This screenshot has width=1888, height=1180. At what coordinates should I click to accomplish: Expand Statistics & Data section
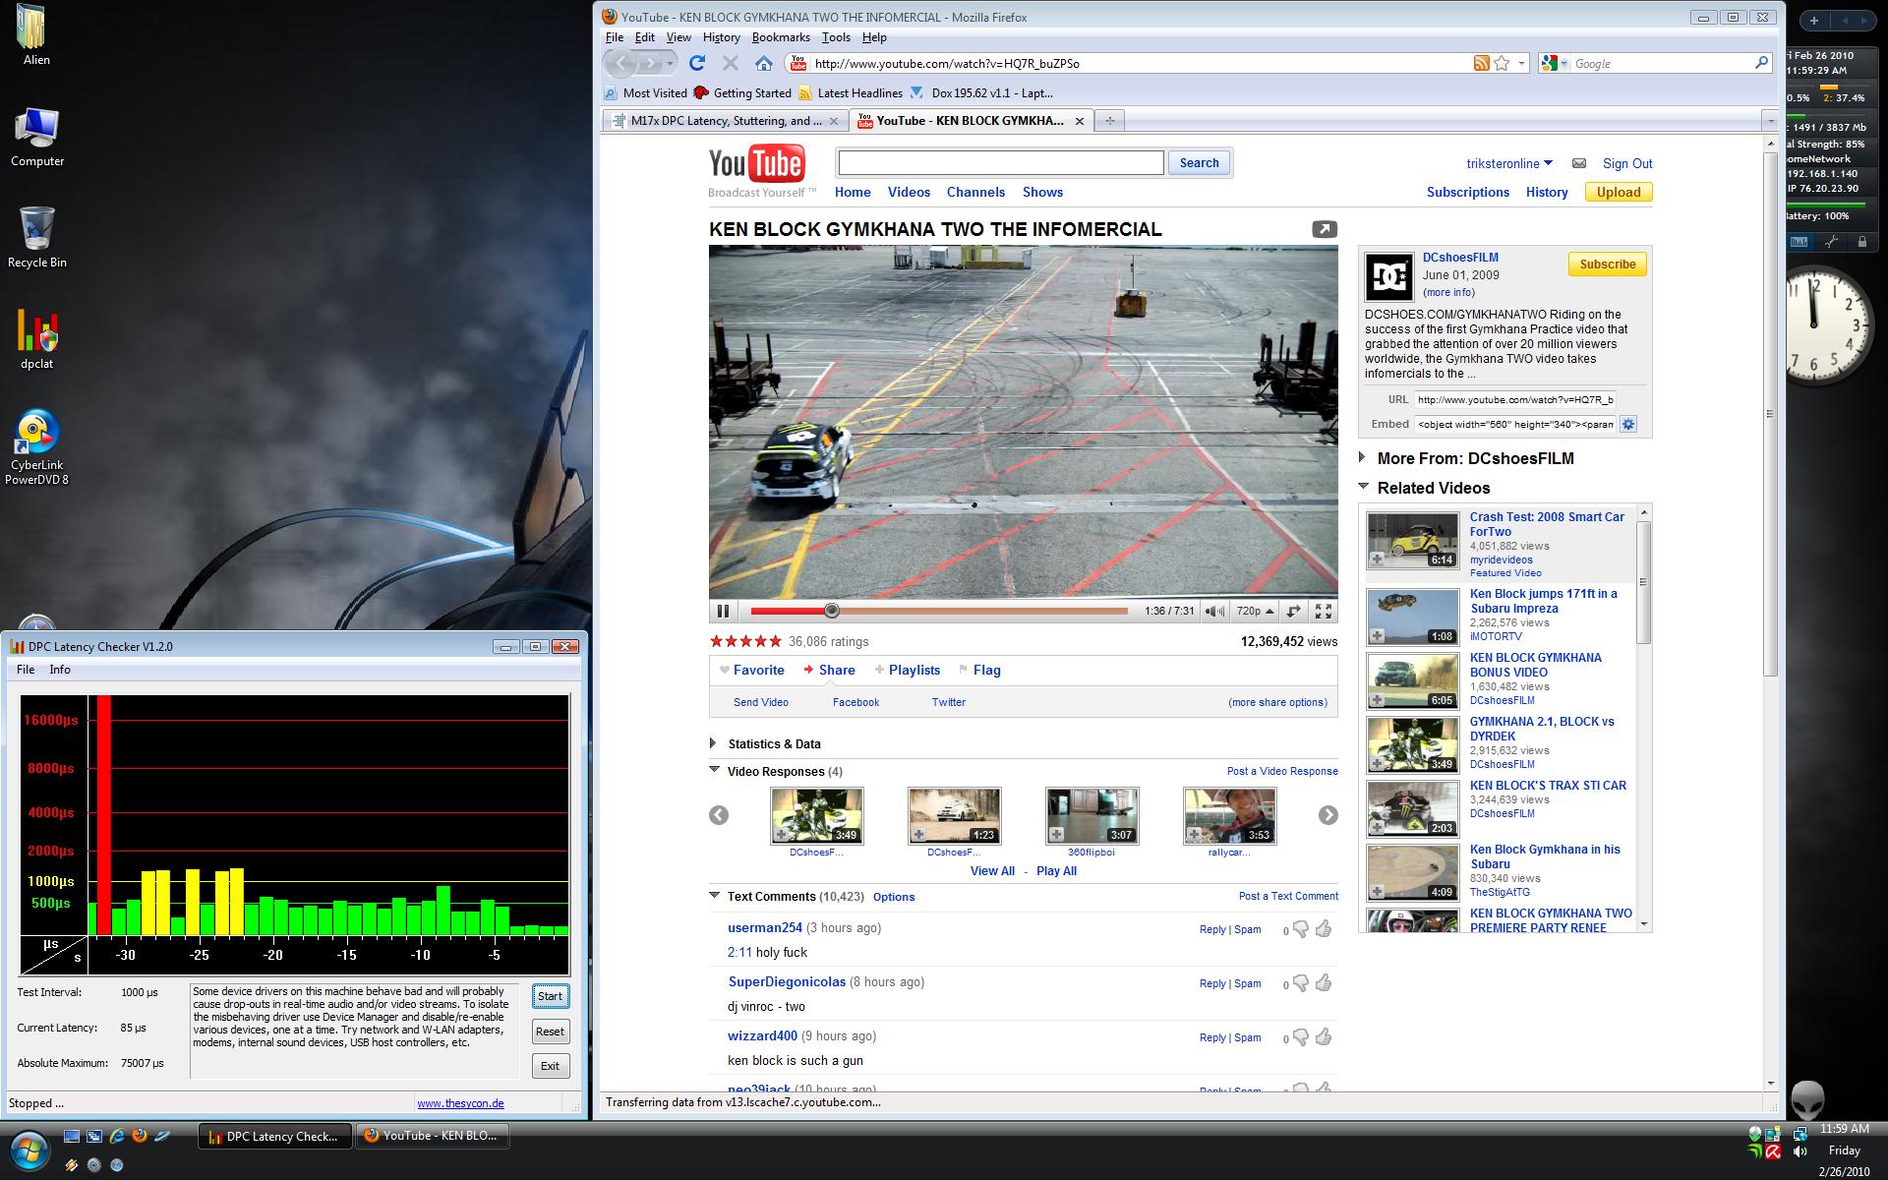(x=713, y=743)
